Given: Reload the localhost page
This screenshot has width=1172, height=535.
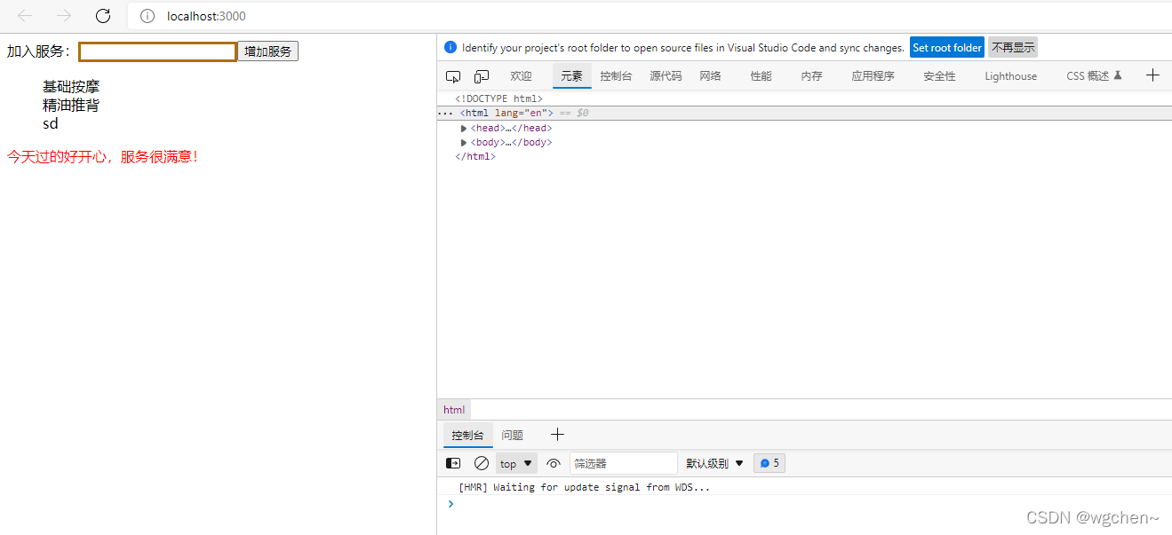Looking at the screenshot, I should 103,16.
